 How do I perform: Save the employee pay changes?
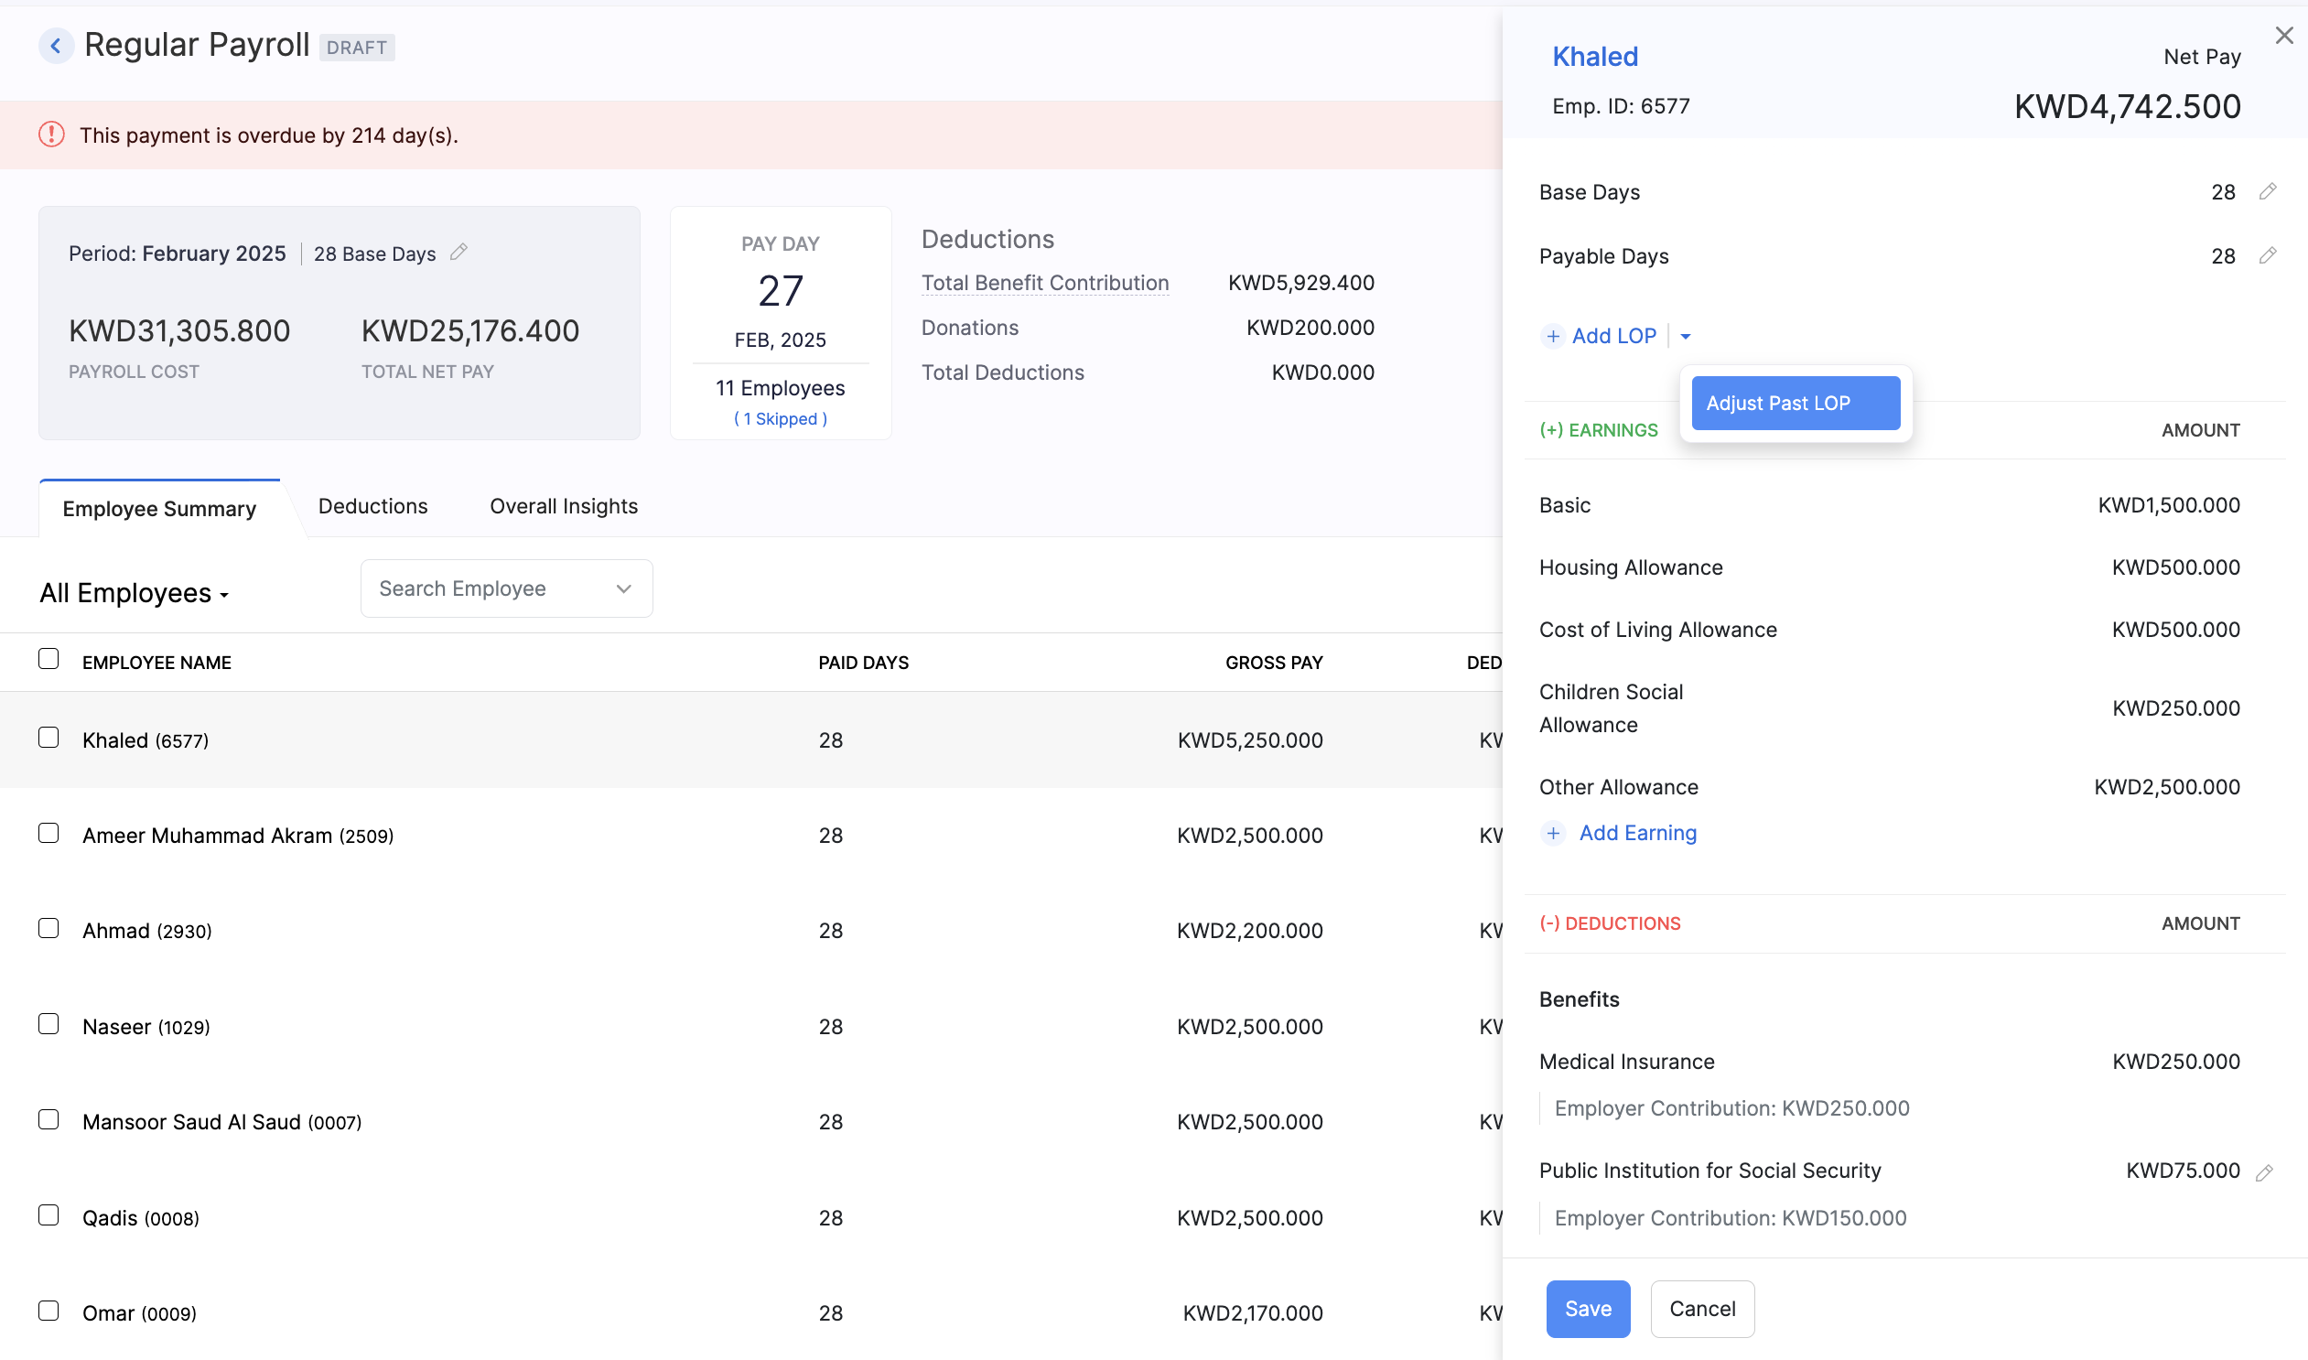1587,1308
